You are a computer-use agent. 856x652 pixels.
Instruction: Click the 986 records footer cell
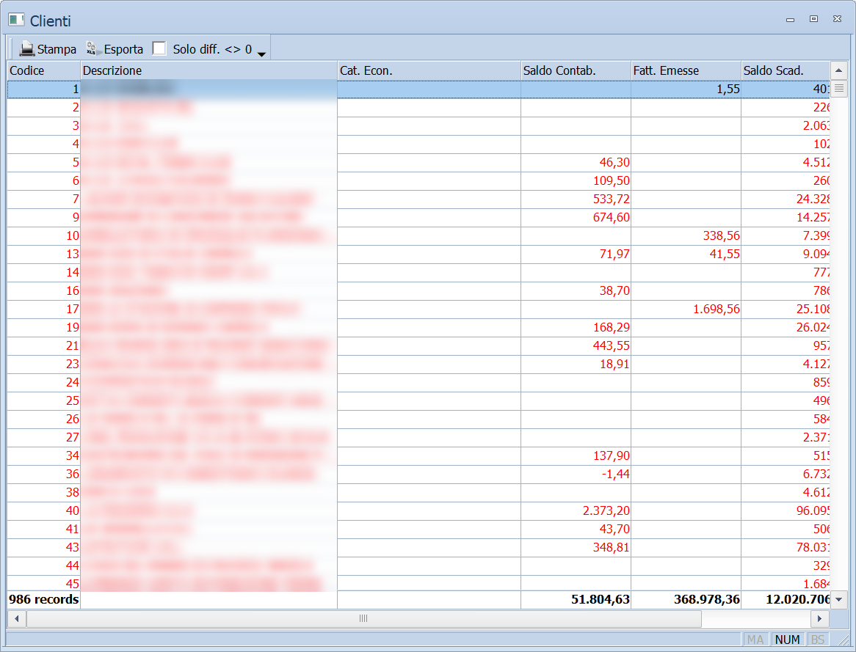pyautogui.click(x=43, y=600)
